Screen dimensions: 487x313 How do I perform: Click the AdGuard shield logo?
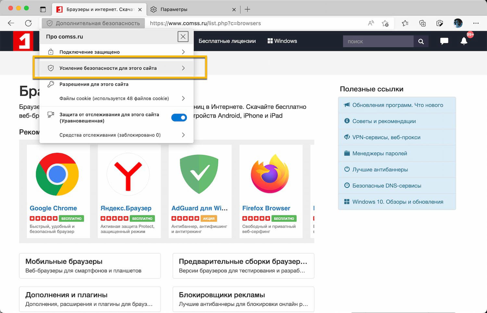point(199,174)
